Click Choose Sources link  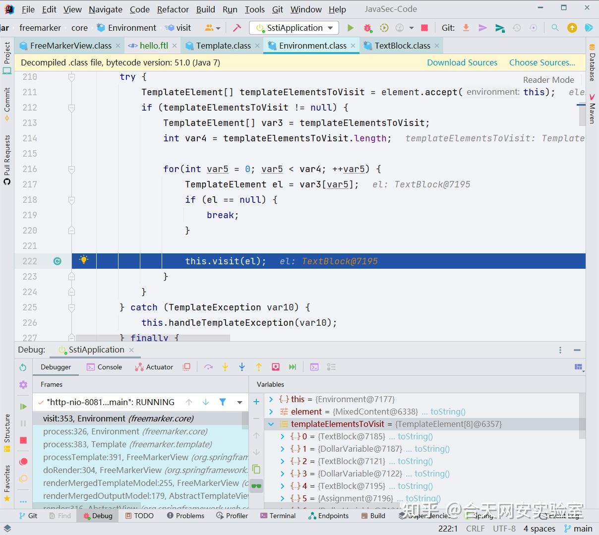click(542, 62)
